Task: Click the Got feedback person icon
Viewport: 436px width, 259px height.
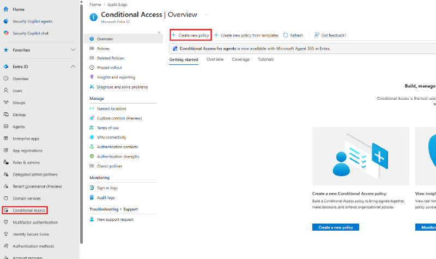Action: [x=317, y=35]
